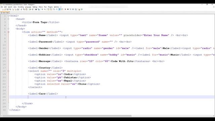
Task: Open the Edit menu
Action: (5, 7)
